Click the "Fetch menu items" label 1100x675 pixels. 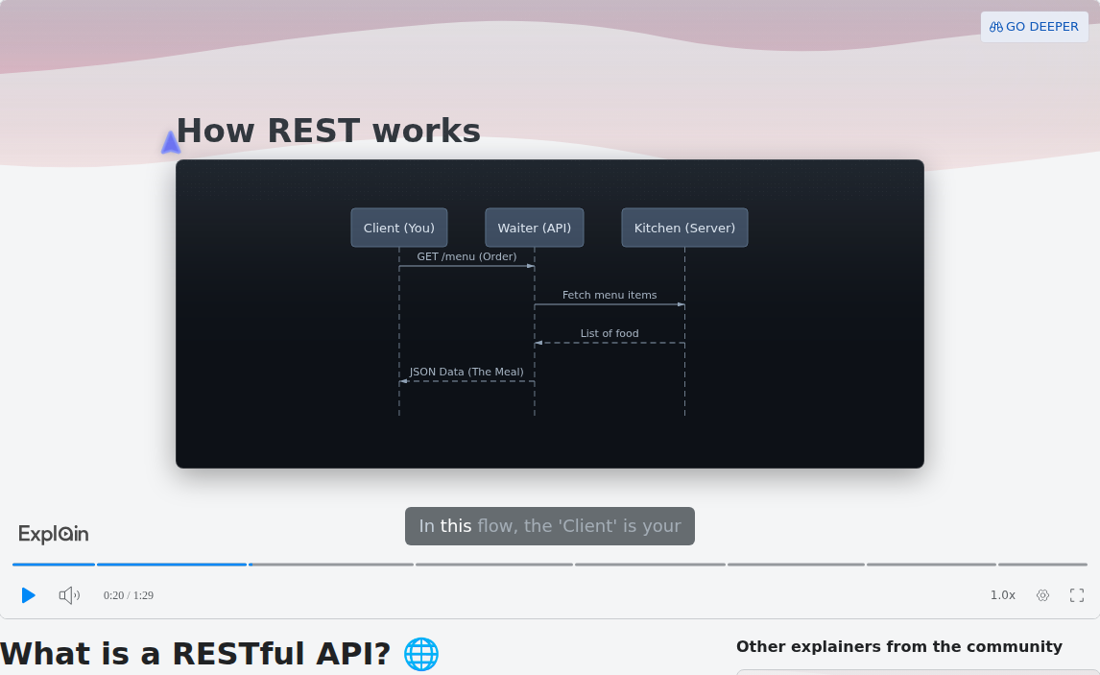610,296
